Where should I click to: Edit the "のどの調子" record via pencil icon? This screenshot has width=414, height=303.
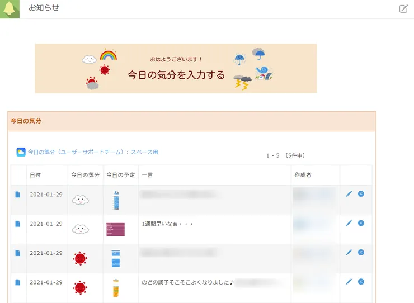pyautogui.click(x=349, y=282)
